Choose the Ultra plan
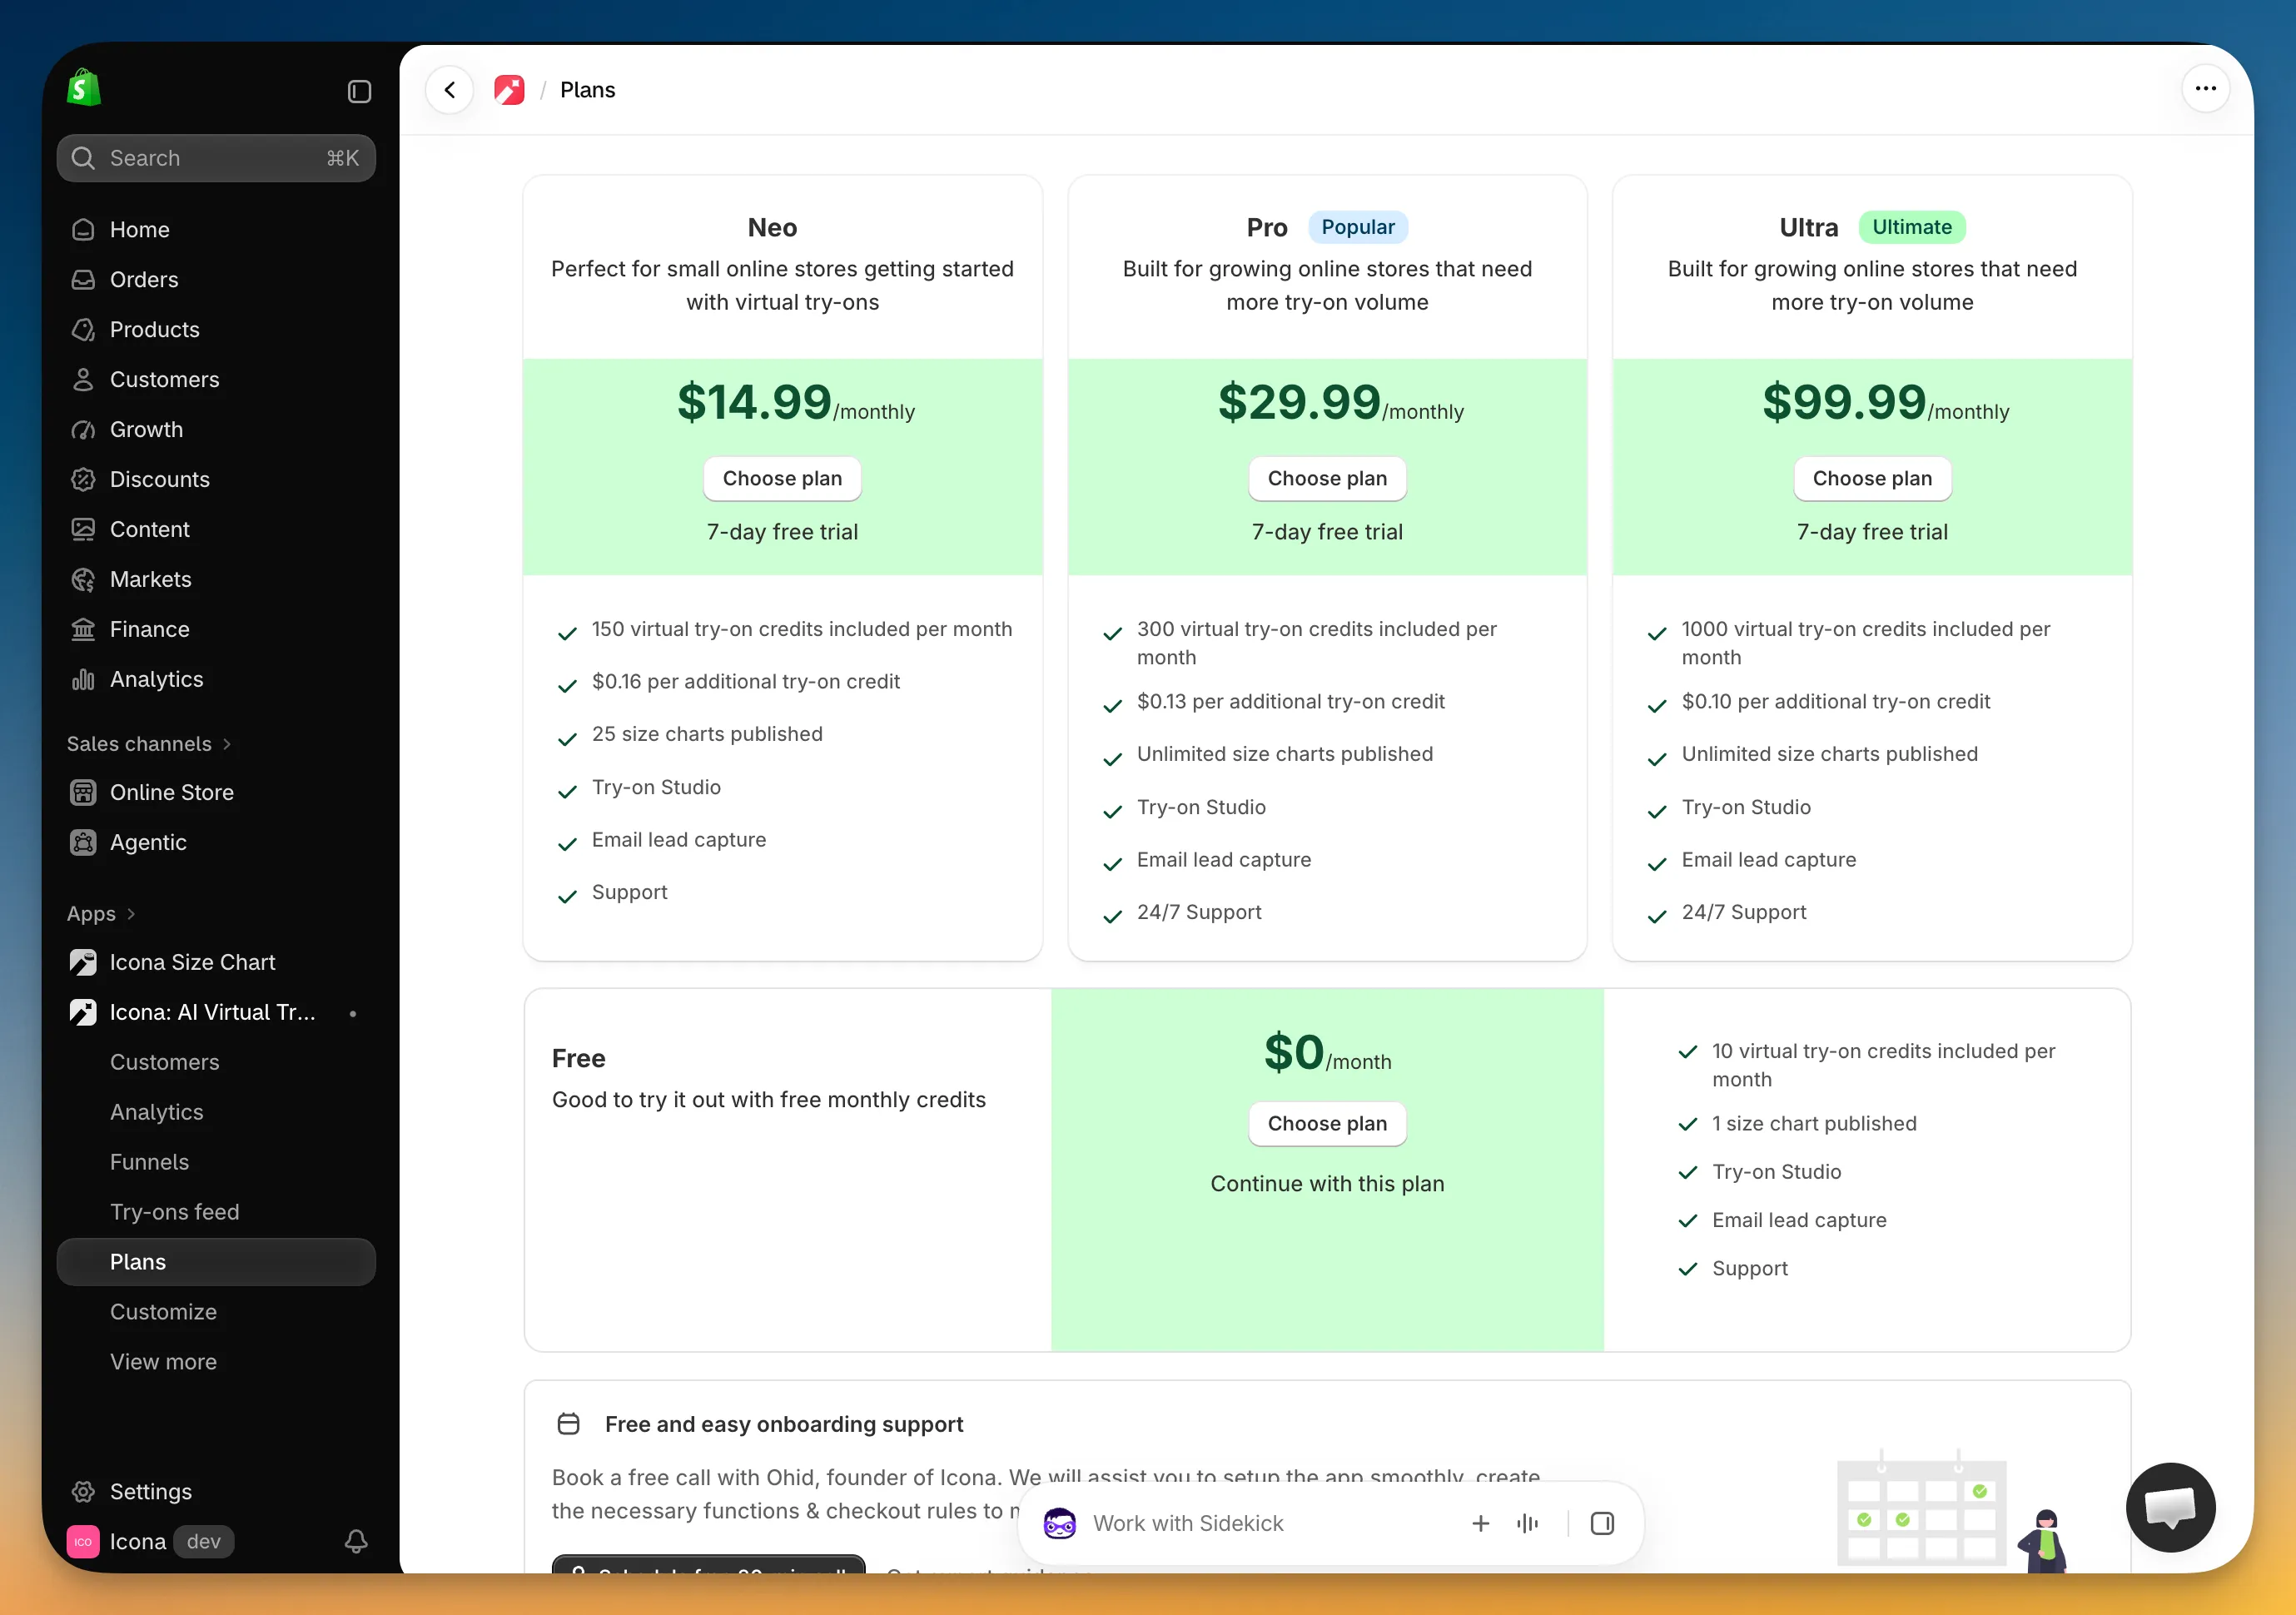Screen dimensions: 2296x1615 click(1872, 478)
